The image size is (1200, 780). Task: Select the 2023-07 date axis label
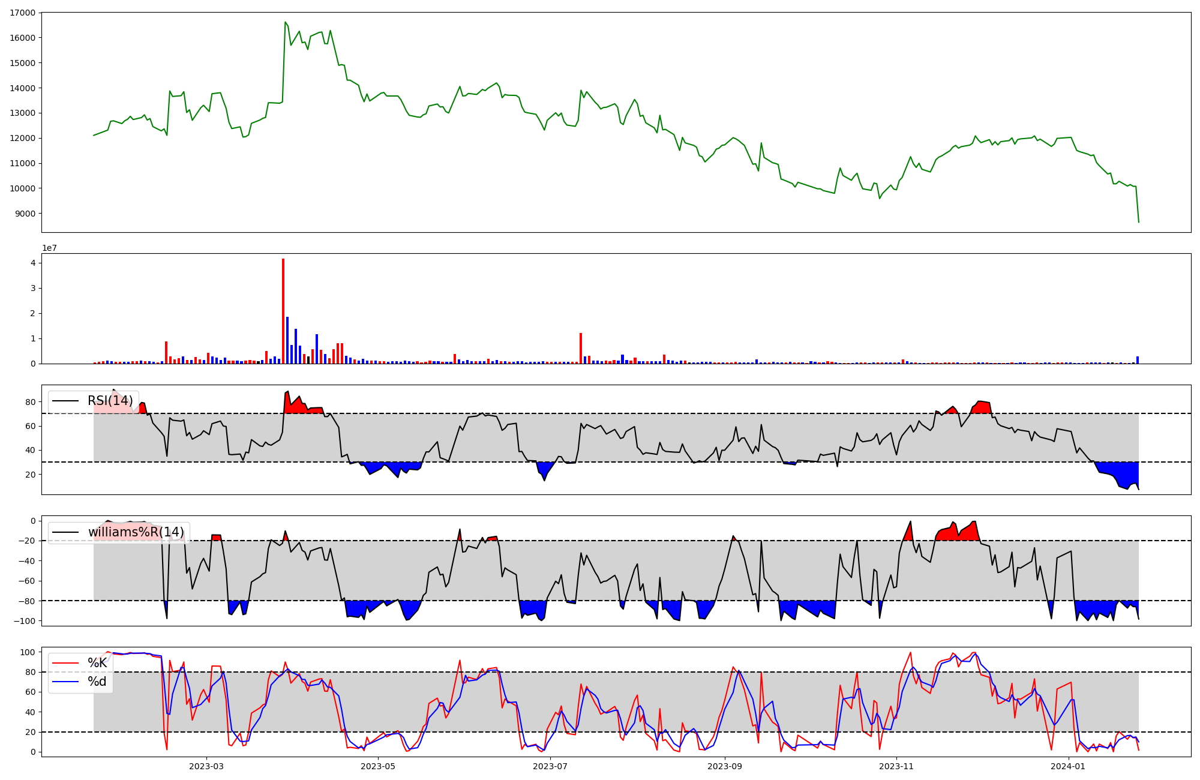pos(550,766)
